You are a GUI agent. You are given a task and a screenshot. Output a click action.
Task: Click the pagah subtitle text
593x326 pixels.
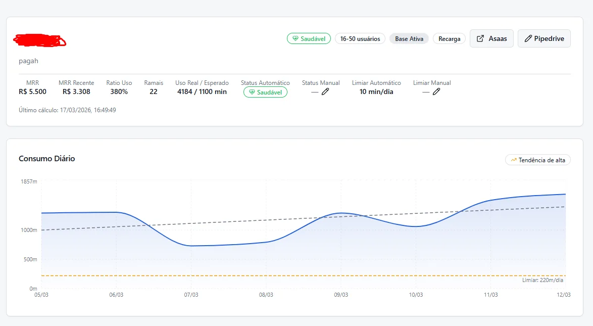coord(28,61)
